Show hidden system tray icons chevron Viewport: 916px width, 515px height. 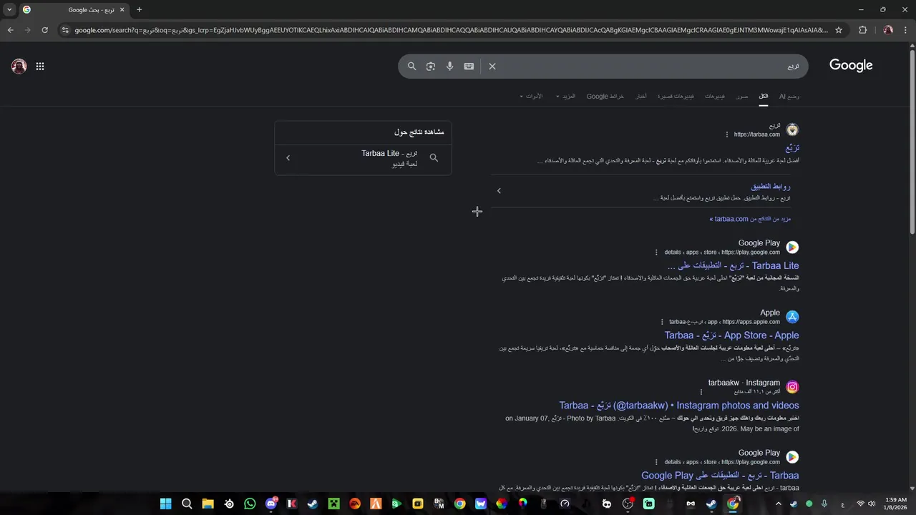tap(779, 504)
